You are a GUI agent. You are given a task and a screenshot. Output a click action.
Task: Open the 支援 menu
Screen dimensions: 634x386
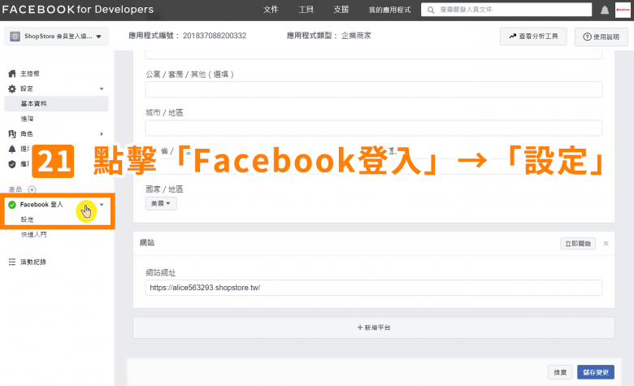(x=341, y=9)
